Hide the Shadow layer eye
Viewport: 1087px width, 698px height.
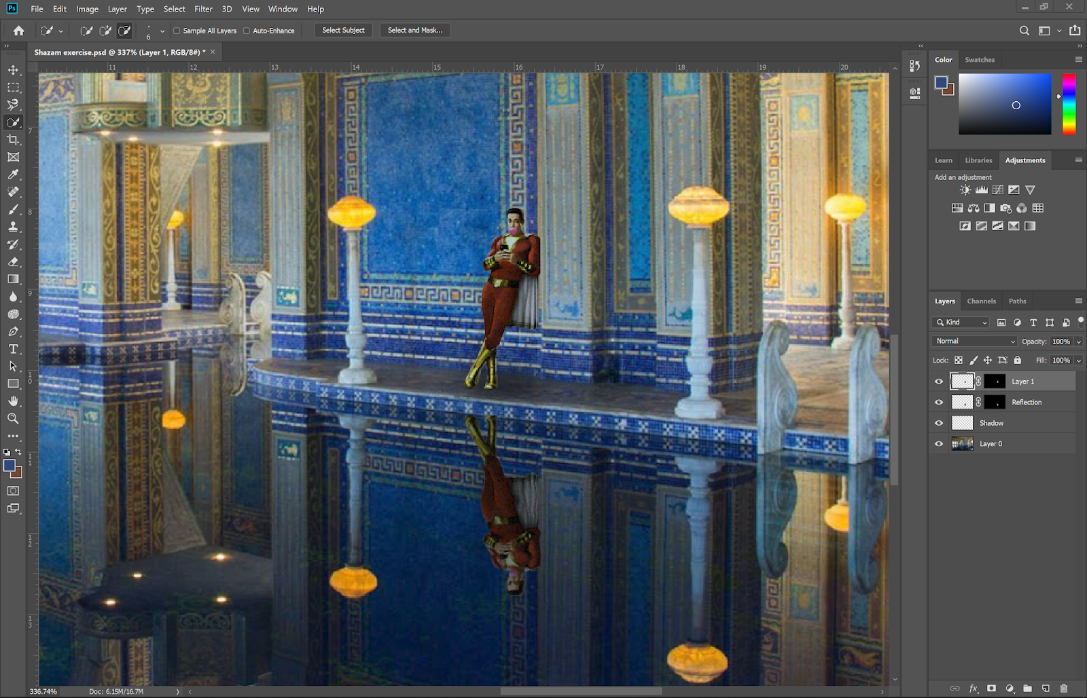939,423
